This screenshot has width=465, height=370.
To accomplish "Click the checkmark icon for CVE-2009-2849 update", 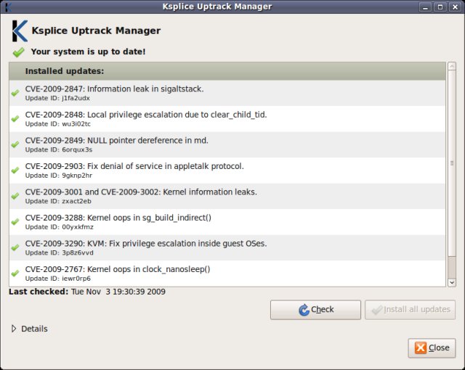I will [x=15, y=144].
